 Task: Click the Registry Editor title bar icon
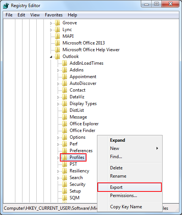(x=6, y=6)
